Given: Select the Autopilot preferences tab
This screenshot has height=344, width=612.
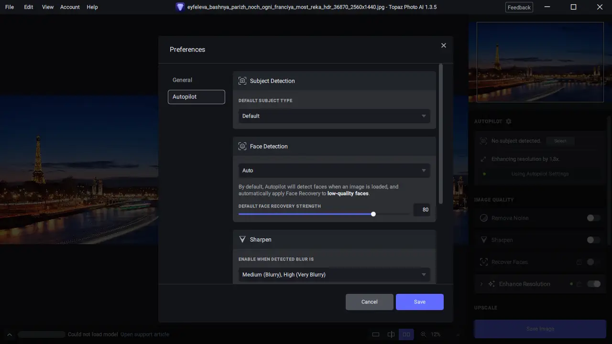Looking at the screenshot, I should (197, 97).
